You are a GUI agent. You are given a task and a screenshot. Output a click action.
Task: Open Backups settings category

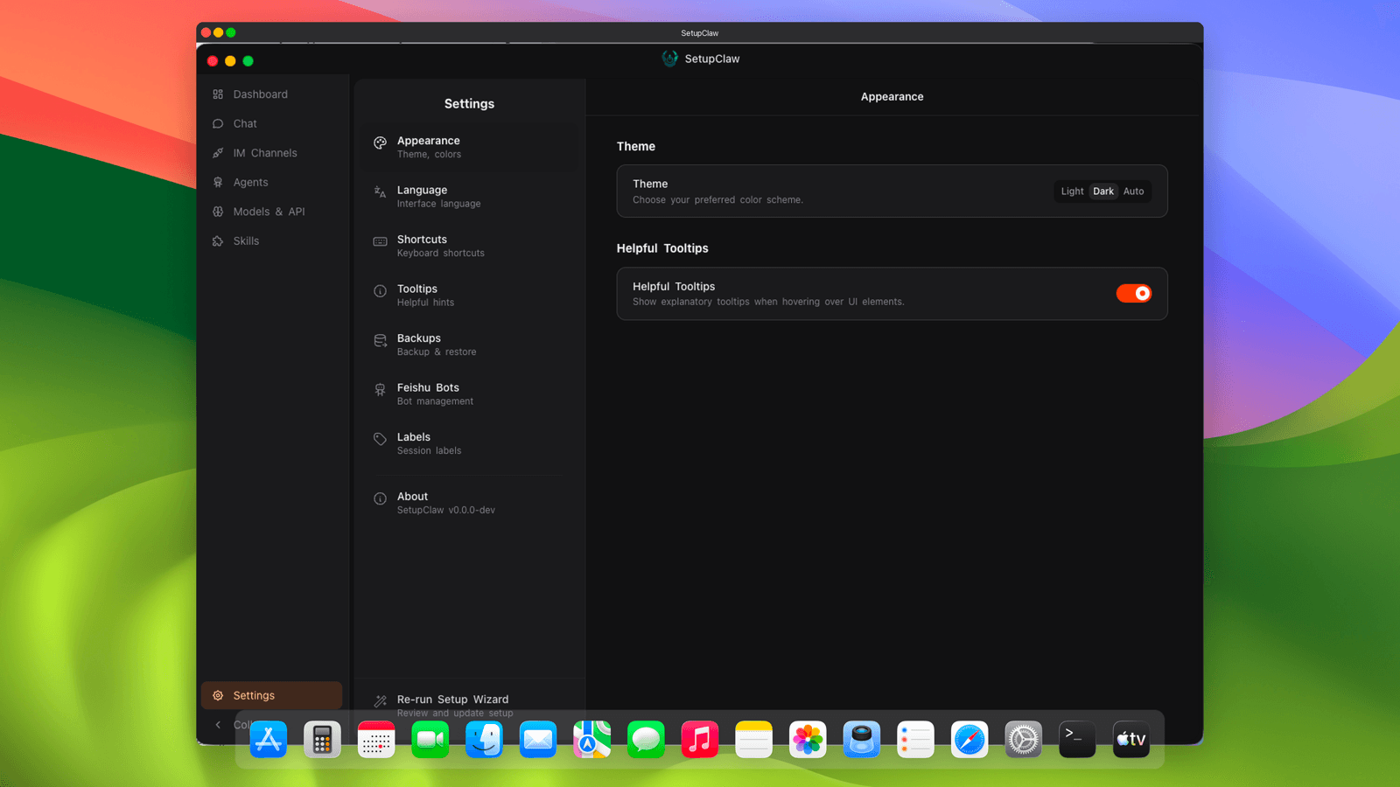[x=470, y=345]
